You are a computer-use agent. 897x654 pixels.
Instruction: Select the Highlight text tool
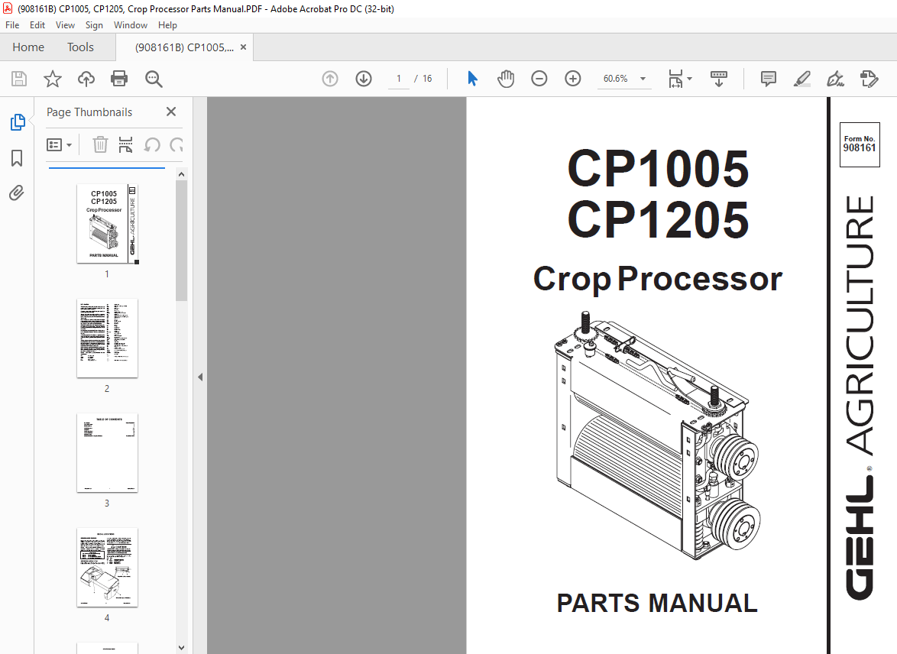pyautogui.click(x=802, y=79)
